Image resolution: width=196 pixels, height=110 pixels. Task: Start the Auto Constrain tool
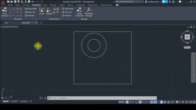click(5, 12)
